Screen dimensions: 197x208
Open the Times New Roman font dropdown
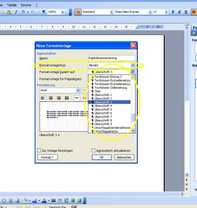click(150, 12)
